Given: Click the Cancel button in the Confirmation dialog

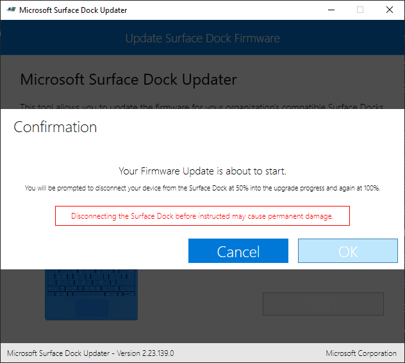Looking at the screenshot, I should [238, 251].
